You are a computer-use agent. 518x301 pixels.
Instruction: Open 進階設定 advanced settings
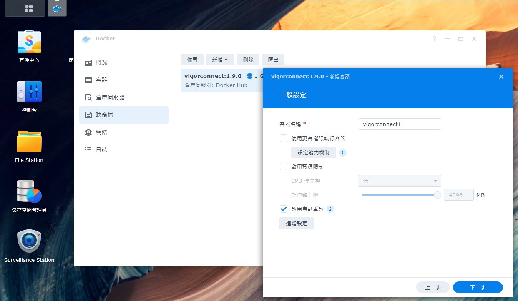296,223
